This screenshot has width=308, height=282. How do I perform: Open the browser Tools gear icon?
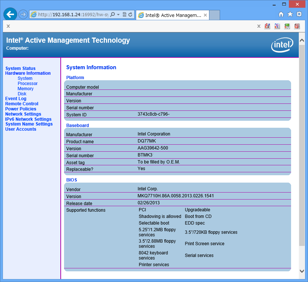299,14
